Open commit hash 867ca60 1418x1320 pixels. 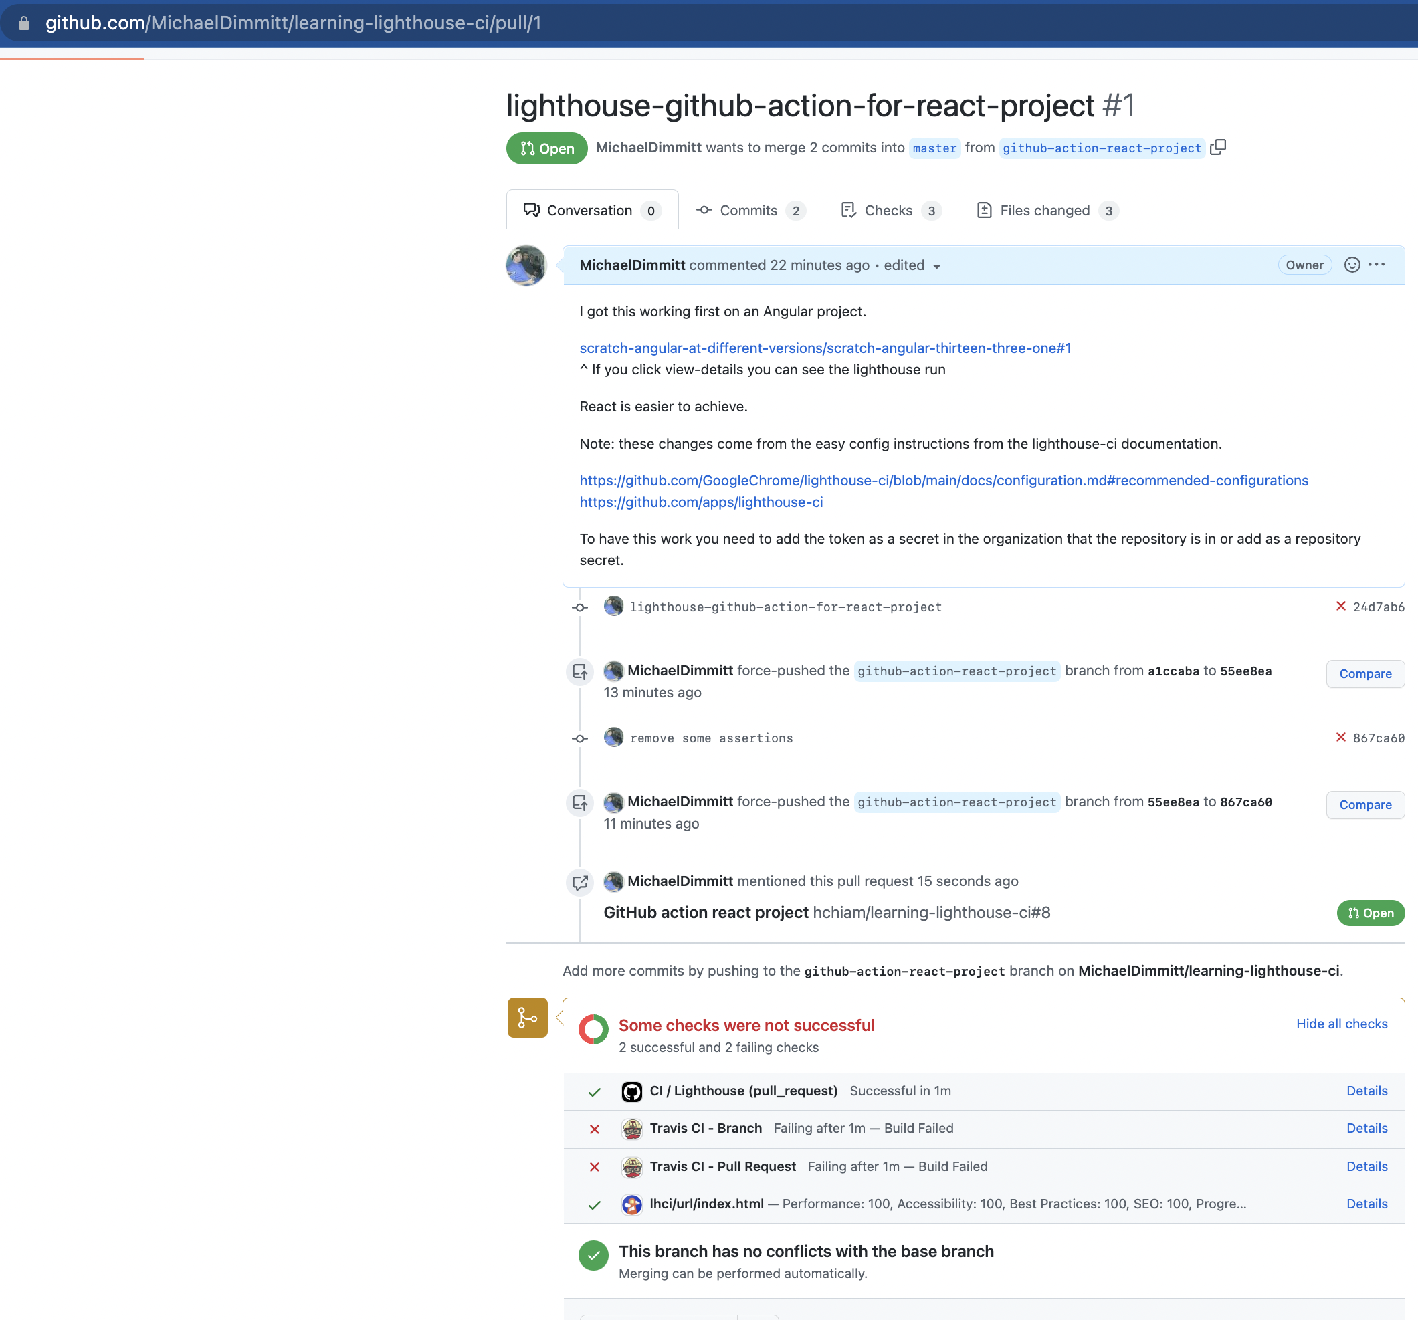click(1378, 738)
